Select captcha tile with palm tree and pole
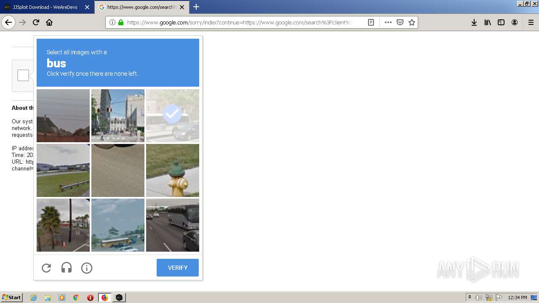Screen dimensions: 539x303 (x=63, y=225)
